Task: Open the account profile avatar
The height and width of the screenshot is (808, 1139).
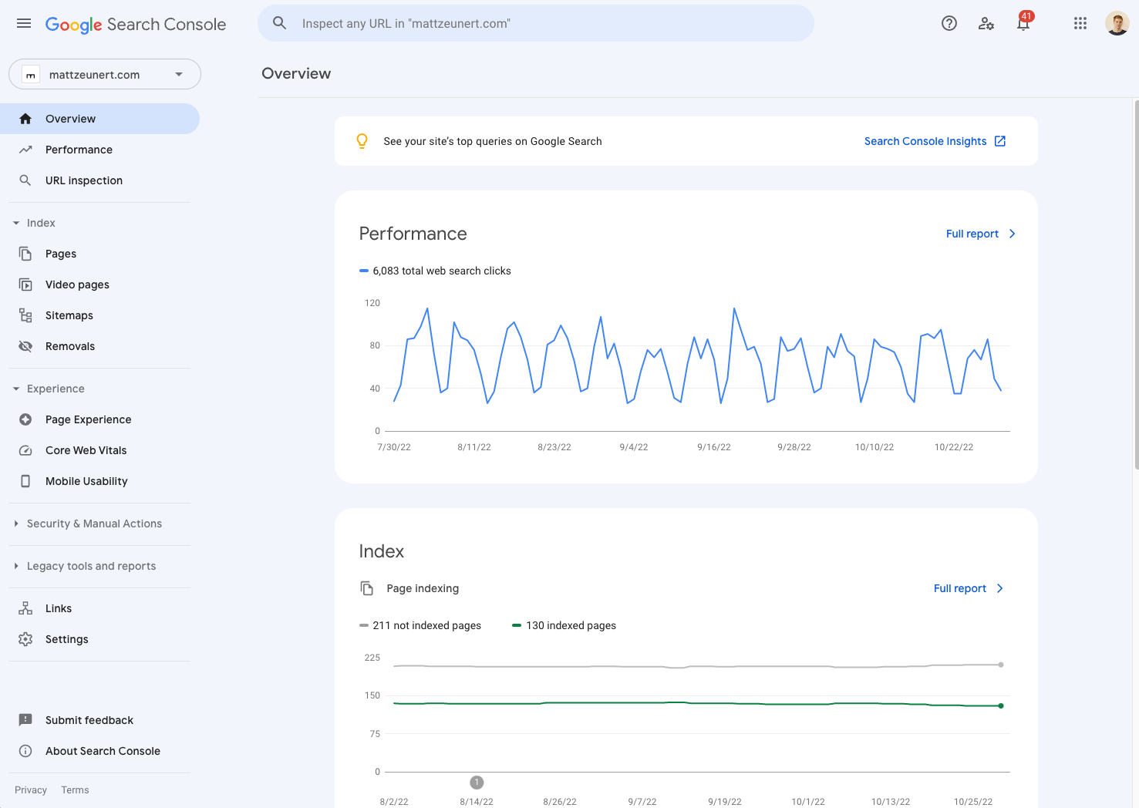Action: tap(1117, 23)
